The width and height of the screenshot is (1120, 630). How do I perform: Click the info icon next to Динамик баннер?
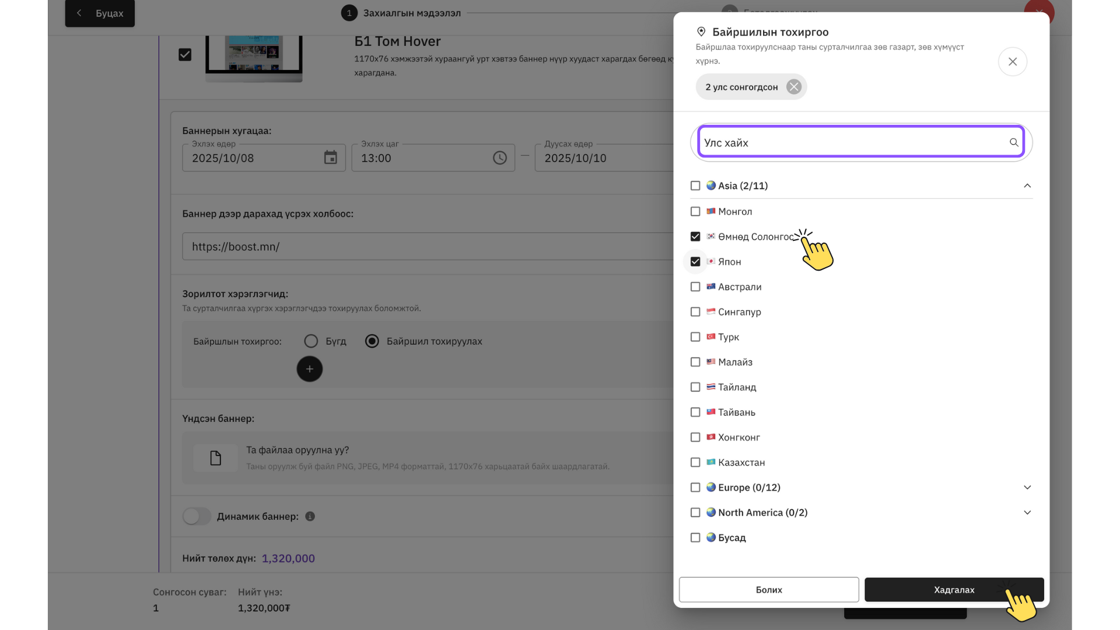pyautogui.click(x=310, y=516)
